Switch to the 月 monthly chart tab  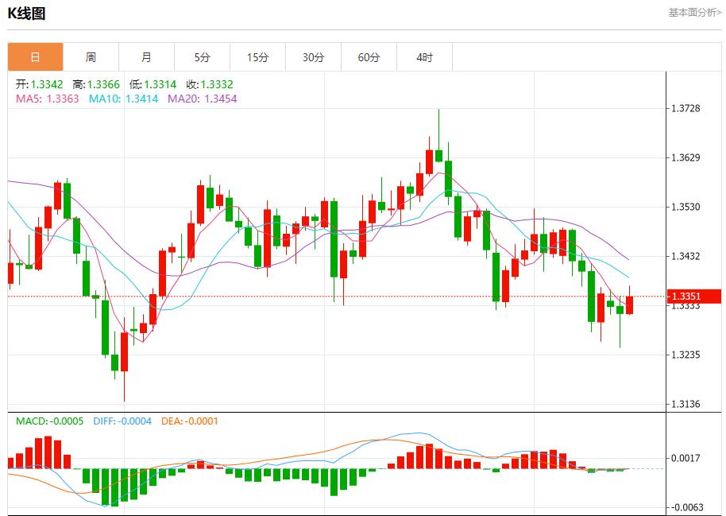147,56
